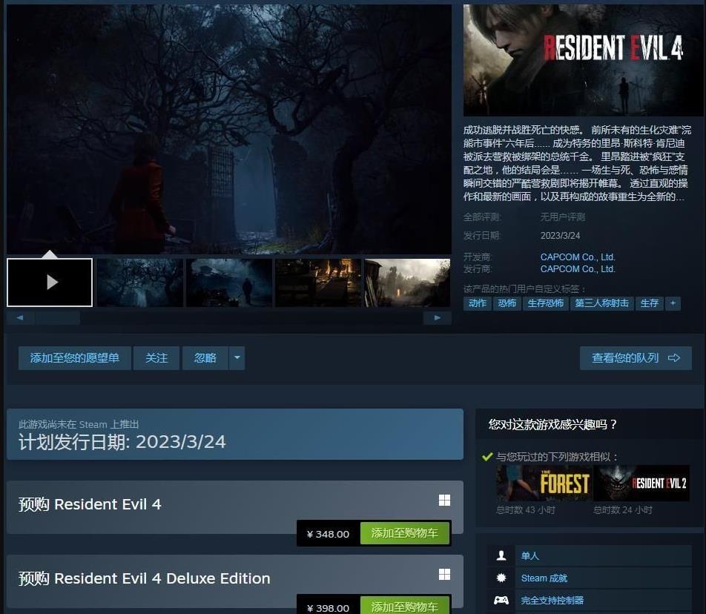Click the controller gamepad icon
The width and height of the screenshot is (706, 614).
click(x=501, y=600)
